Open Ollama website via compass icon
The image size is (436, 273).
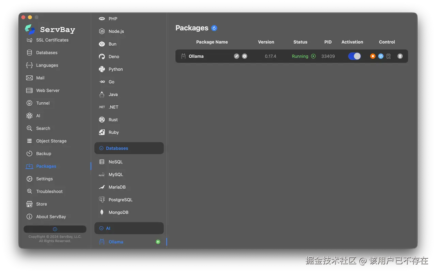[236, 56]
